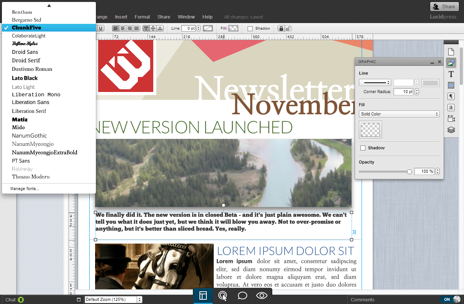Vertically align text to bottom
Screen dimensions: 464x304
[x=160, y=28]
